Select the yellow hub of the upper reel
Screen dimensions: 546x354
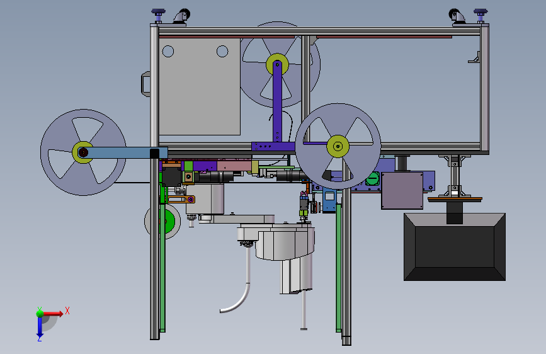pyautogui.click(x=277, y=64)
